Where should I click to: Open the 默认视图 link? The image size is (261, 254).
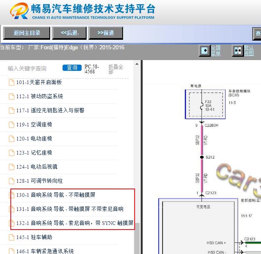249,51
